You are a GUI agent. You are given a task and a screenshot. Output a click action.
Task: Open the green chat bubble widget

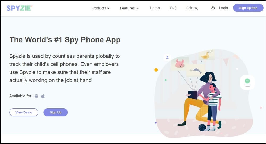coord(247,82)
